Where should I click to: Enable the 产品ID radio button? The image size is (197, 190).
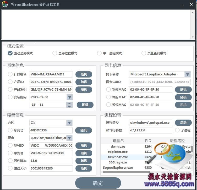10,82
